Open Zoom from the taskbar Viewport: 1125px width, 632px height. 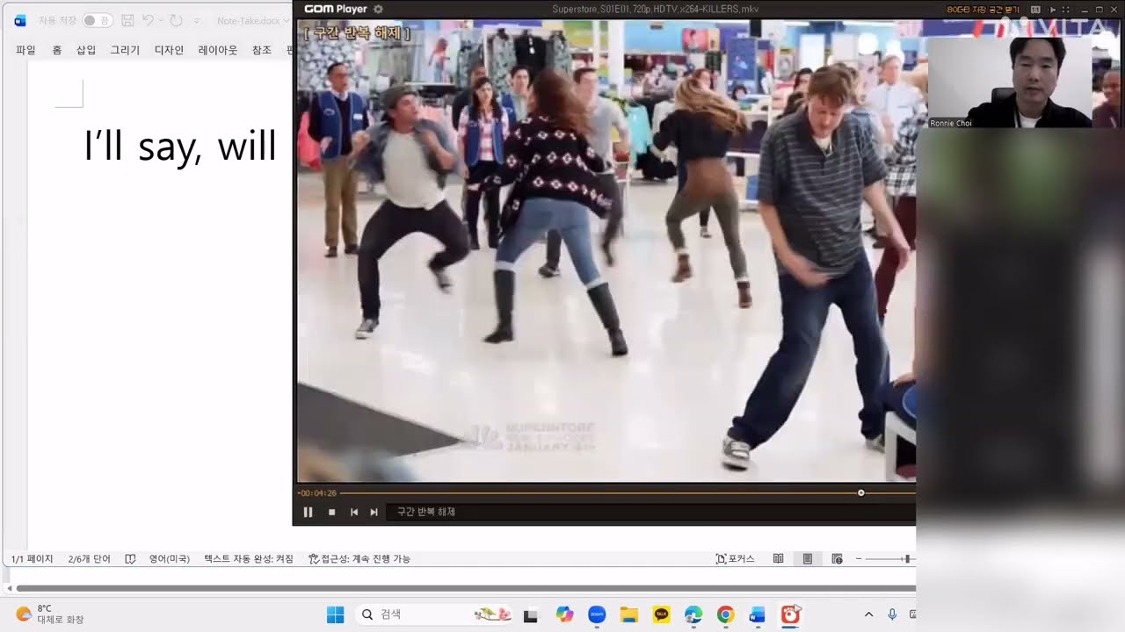(x=597, y=615)
